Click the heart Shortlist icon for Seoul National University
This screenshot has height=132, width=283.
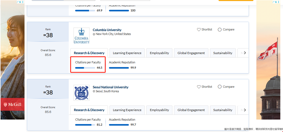pyautogui.click(x=199, y=87)
